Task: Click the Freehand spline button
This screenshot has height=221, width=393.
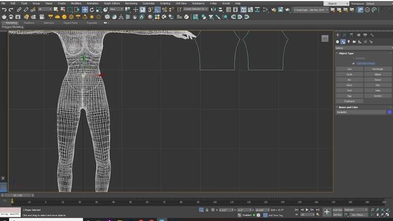Action: (x=349, y=101)
